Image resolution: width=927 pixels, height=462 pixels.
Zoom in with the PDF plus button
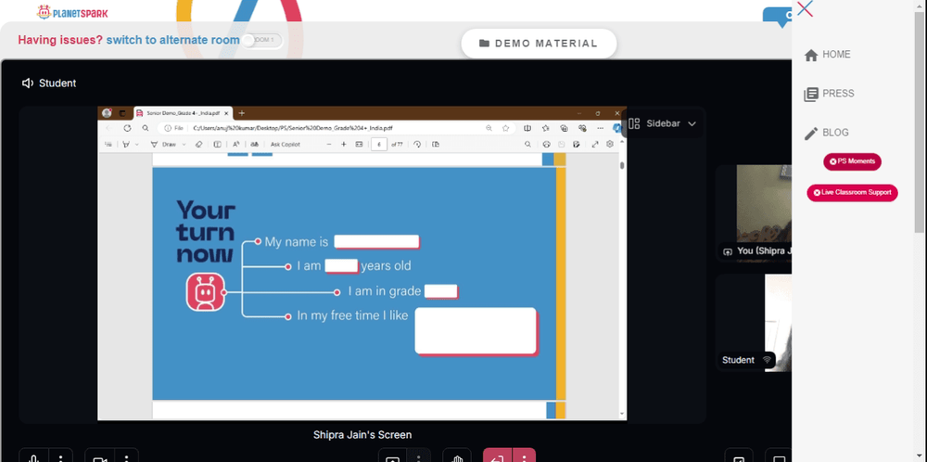tap(344, 145)
